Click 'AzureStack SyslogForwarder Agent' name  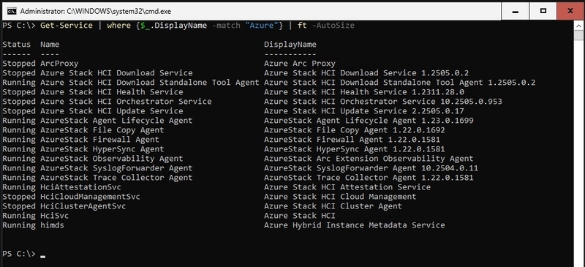click(116, 168)
